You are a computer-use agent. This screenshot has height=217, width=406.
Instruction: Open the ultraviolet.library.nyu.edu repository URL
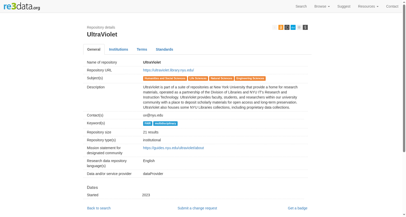click(168, 70)
